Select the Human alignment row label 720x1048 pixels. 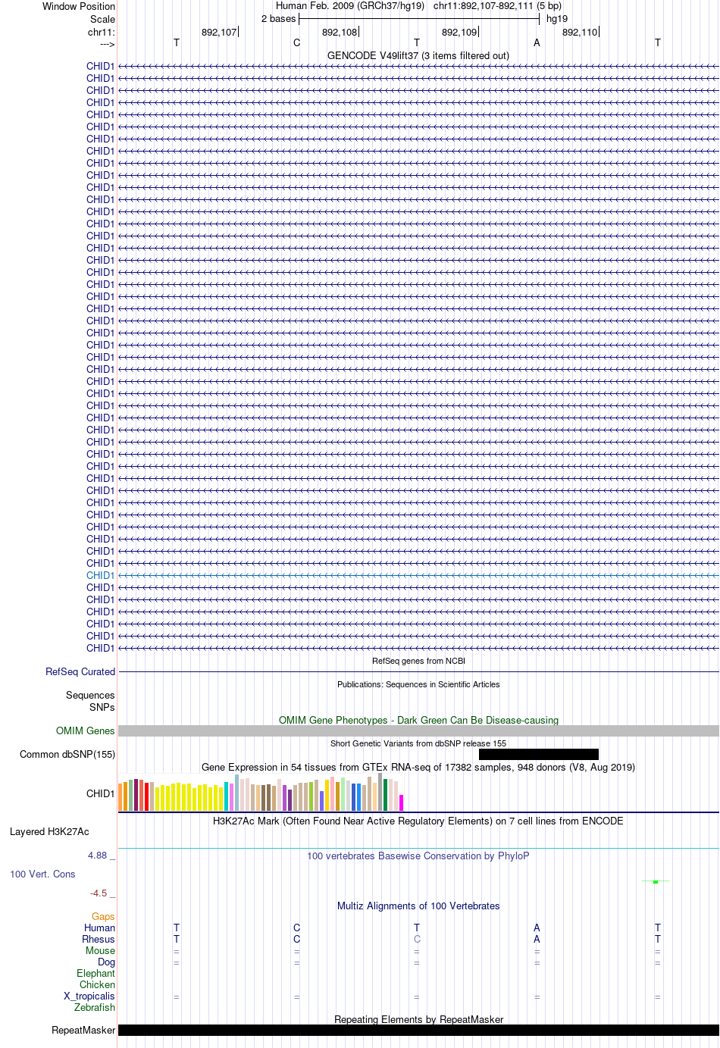99,928
